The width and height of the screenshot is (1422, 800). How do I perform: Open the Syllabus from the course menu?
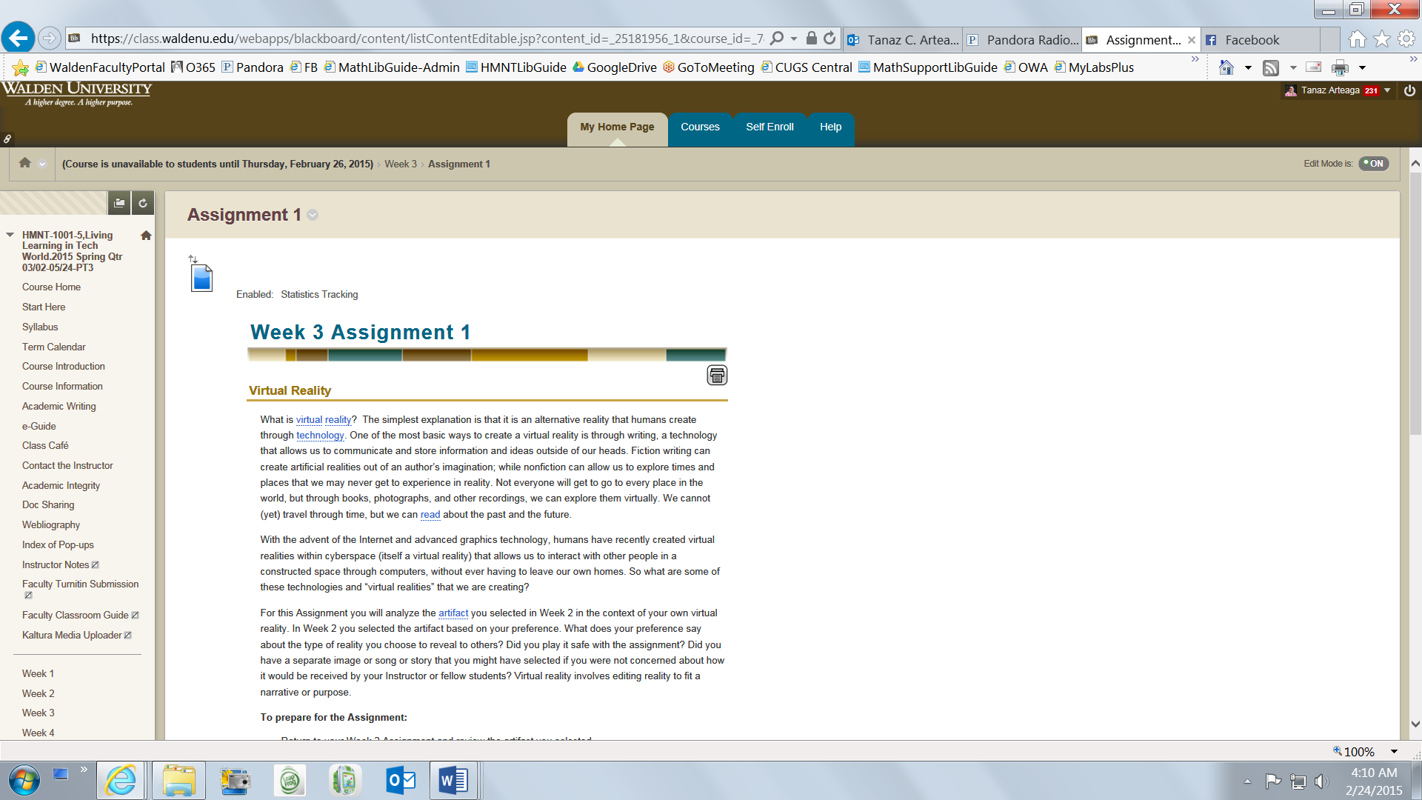pyautogui.click(x=40, y=327)
